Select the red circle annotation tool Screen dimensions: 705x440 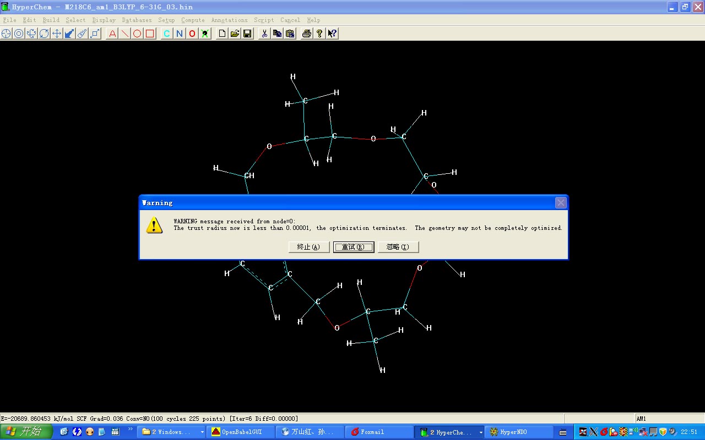(x=137, y=34)
